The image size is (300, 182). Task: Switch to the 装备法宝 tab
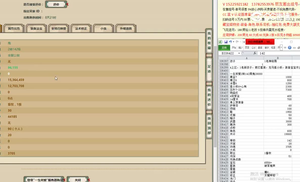click(36, 29)
